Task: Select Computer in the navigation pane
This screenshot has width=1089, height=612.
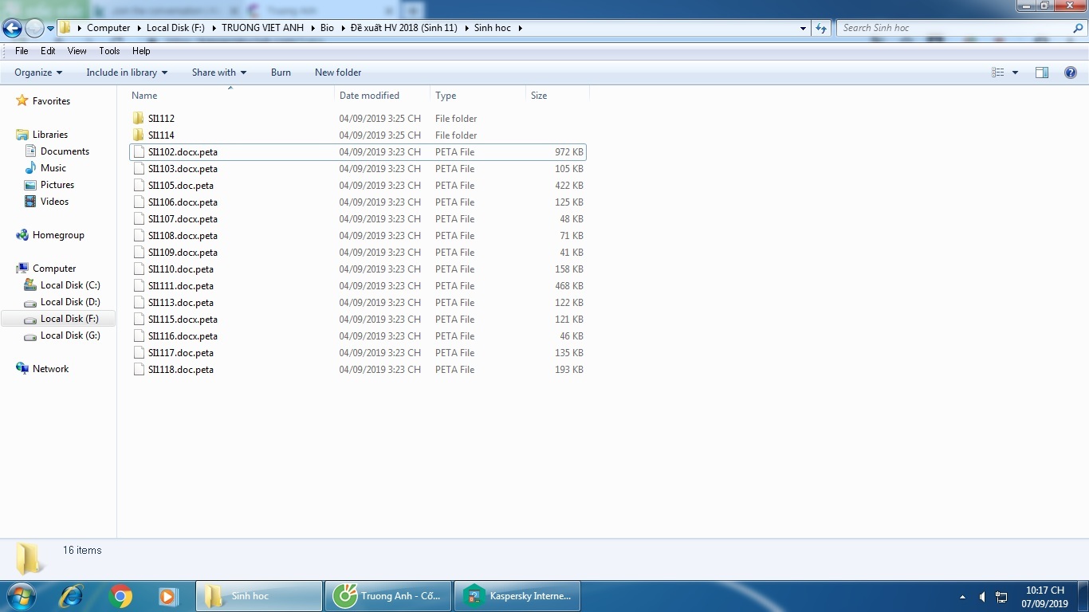Action: click(x=53, y=269)
